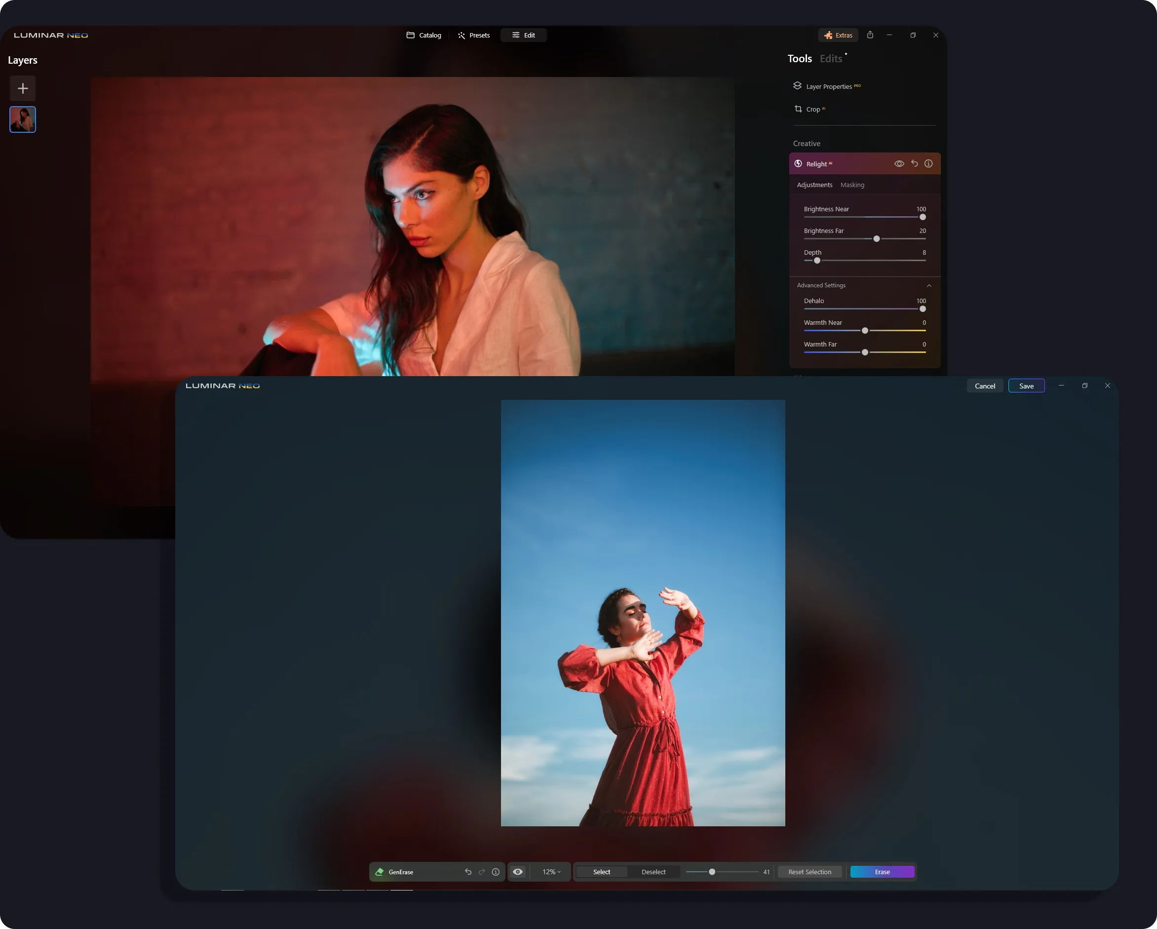Screen dimensions: 1157x929
Task: Click the GenErase undo arrow
Action: click(x=468, y=872)
